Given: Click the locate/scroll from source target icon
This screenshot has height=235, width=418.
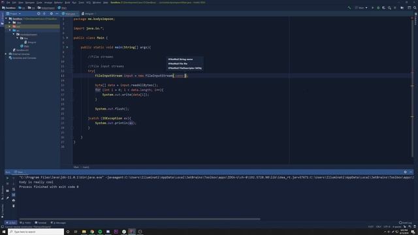Looking at the screenshot, I should [39, 14].
